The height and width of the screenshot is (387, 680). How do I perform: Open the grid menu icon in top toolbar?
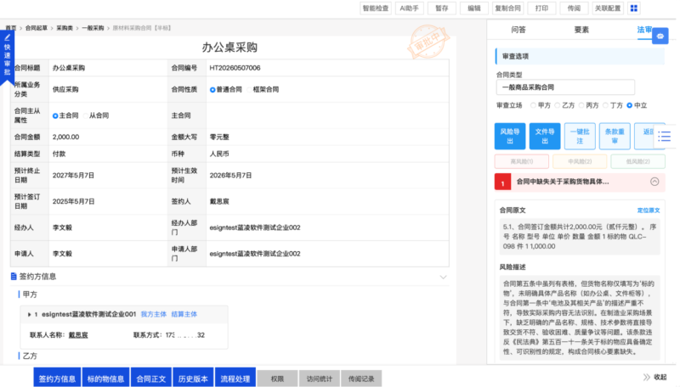[x=633, y=8]
